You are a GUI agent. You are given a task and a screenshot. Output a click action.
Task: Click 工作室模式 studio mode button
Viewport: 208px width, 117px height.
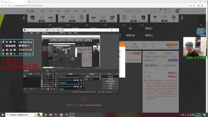110,84
